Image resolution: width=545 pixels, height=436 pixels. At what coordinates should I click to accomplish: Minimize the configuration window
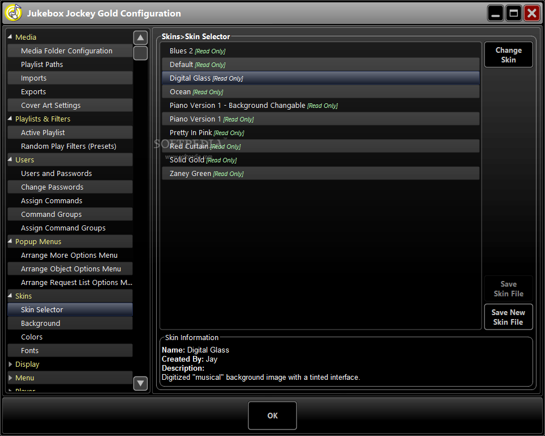[495, 14]
